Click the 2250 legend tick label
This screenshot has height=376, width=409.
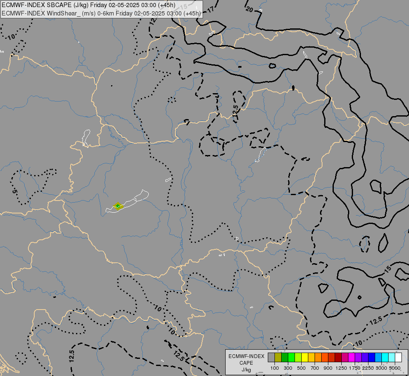(368, 368)
